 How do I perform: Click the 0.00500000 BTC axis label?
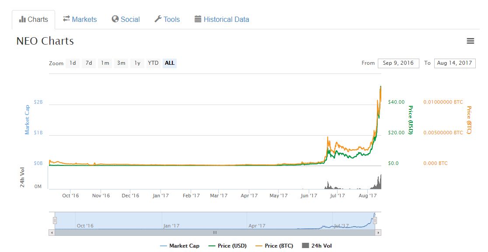[x=443, y=133]
